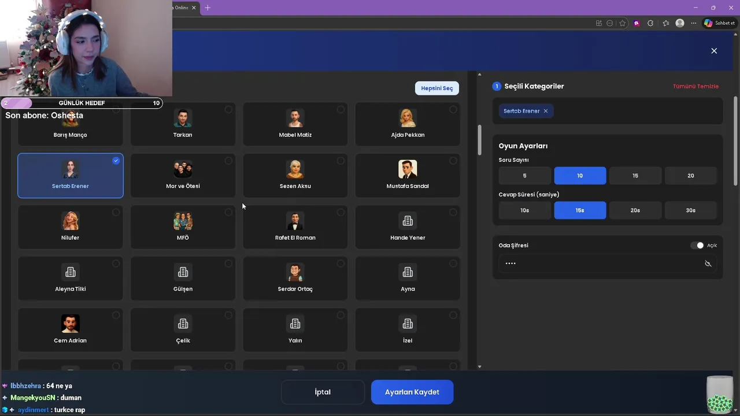Click the Seçili Kategoriler heading text
Viewport: 740px width, 416px height.
click(534, 86)
